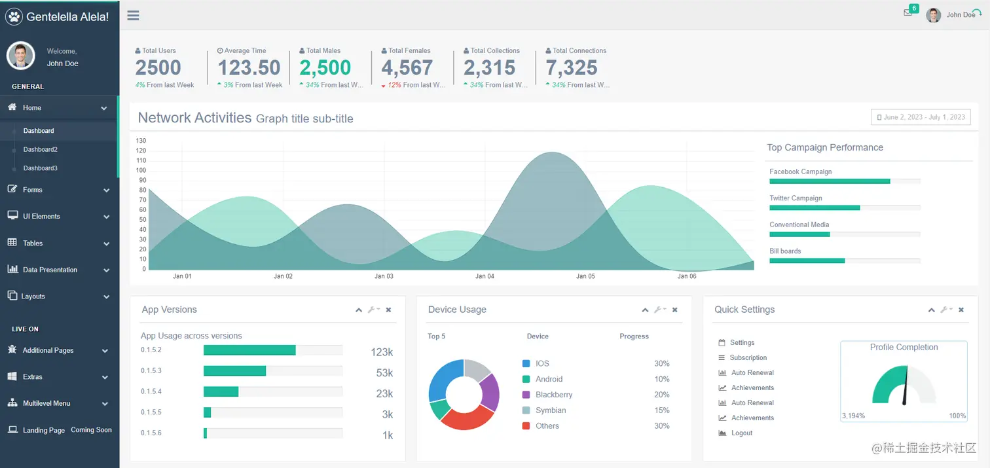Image resolution: width=990 pixels, height=468 pixels.
Task: Click the Extras windows icon
Action: [x=12, y=376]
